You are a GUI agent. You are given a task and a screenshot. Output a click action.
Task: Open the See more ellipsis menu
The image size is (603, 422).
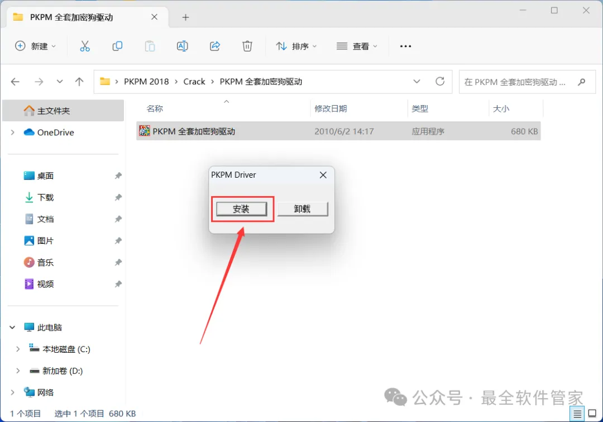(x=405, y=46)
